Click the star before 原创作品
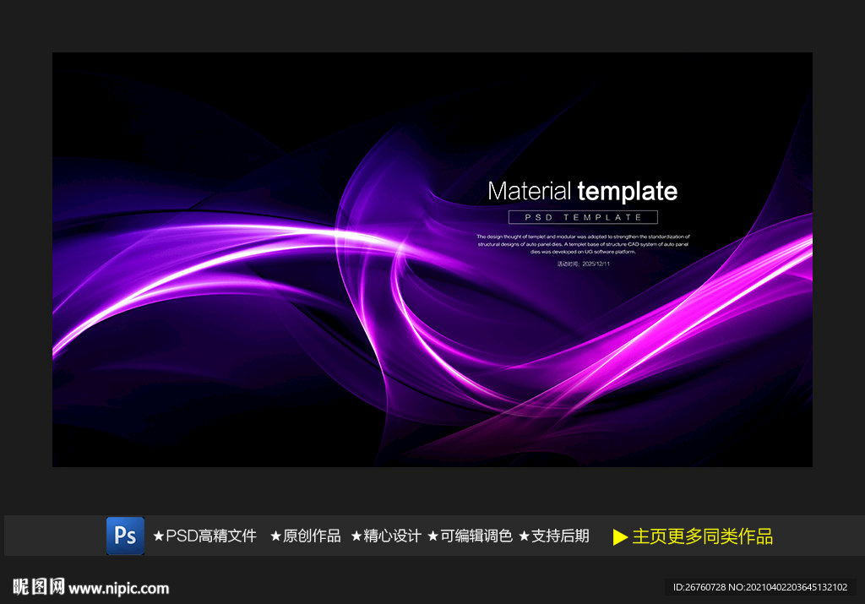 click(275, 536)
